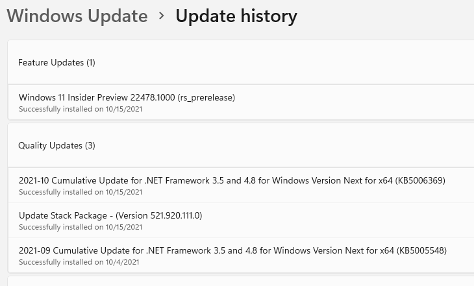
Task: Click the Successfully installed on 10/4/2021 text
Action: [x=79, y=262]
